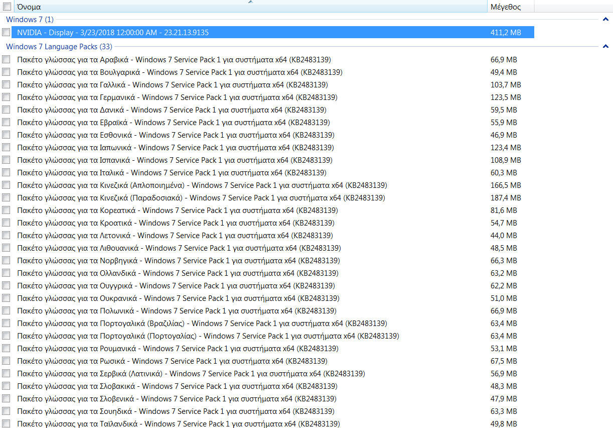This screenshot has width=613, height=428.
Task: Select the Windows 7 (1) group title
Action: pos(30,19)
